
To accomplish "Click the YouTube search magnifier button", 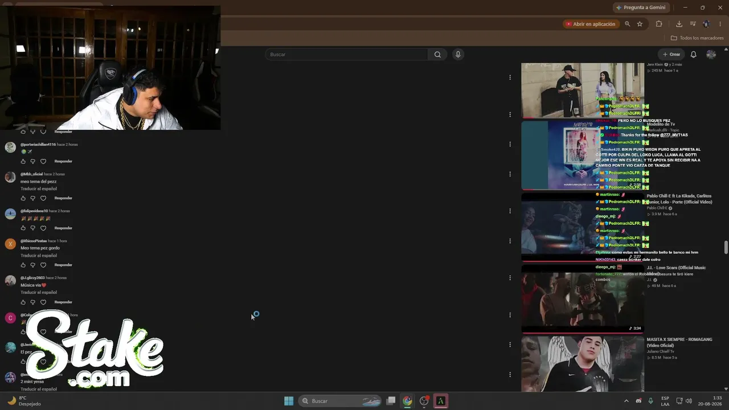I will (437, 55).
